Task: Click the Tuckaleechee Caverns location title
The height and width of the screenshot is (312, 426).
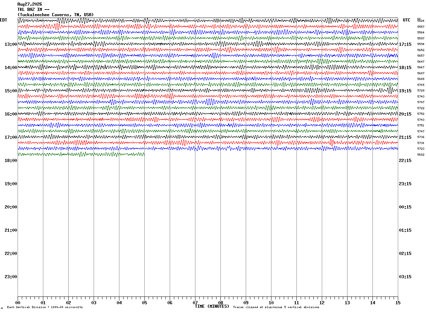Action: (x=56, y=15)
